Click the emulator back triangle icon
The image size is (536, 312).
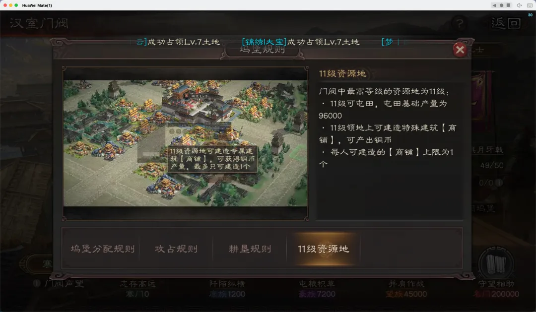click(494, 5)
